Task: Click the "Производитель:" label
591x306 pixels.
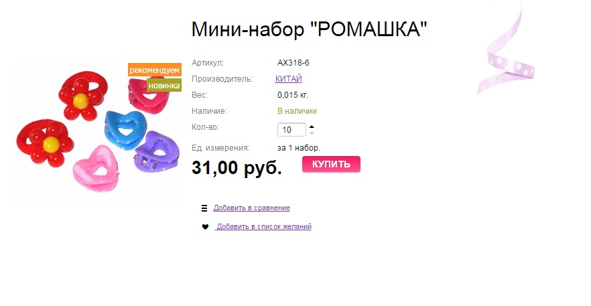Action: pos(222,79)
